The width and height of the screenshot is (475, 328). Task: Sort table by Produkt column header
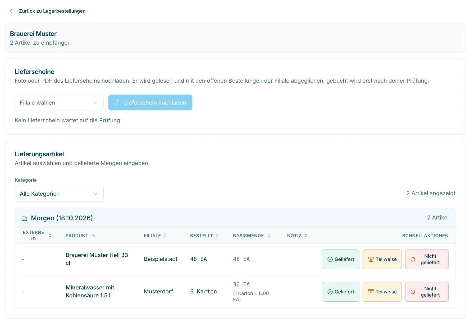[x=80, y=236]
